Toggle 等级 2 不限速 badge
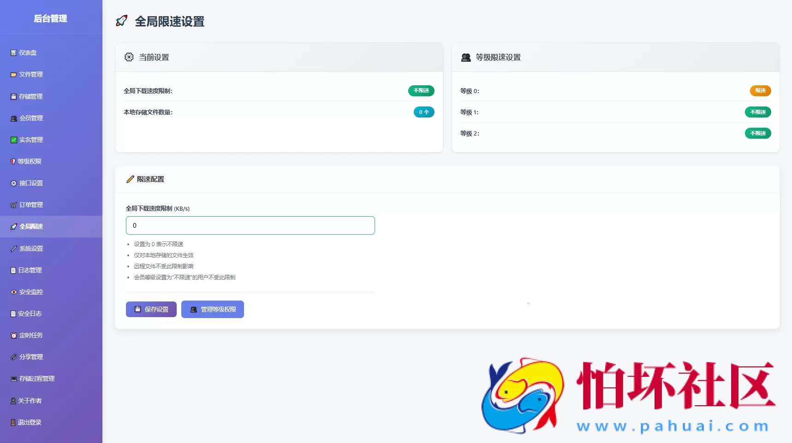This screenshot has width=792, height=443. [x=757, y=133]
